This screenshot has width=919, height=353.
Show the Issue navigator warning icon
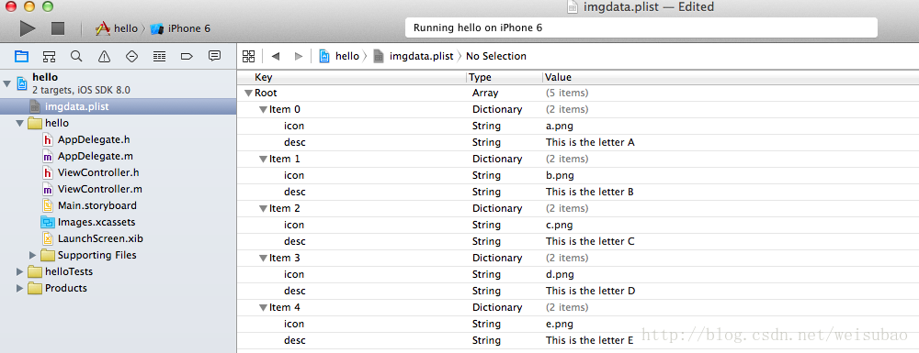(105, 56)
